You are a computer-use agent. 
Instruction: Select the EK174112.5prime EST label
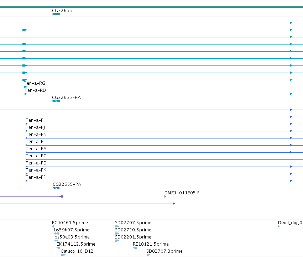coord(76,245)
